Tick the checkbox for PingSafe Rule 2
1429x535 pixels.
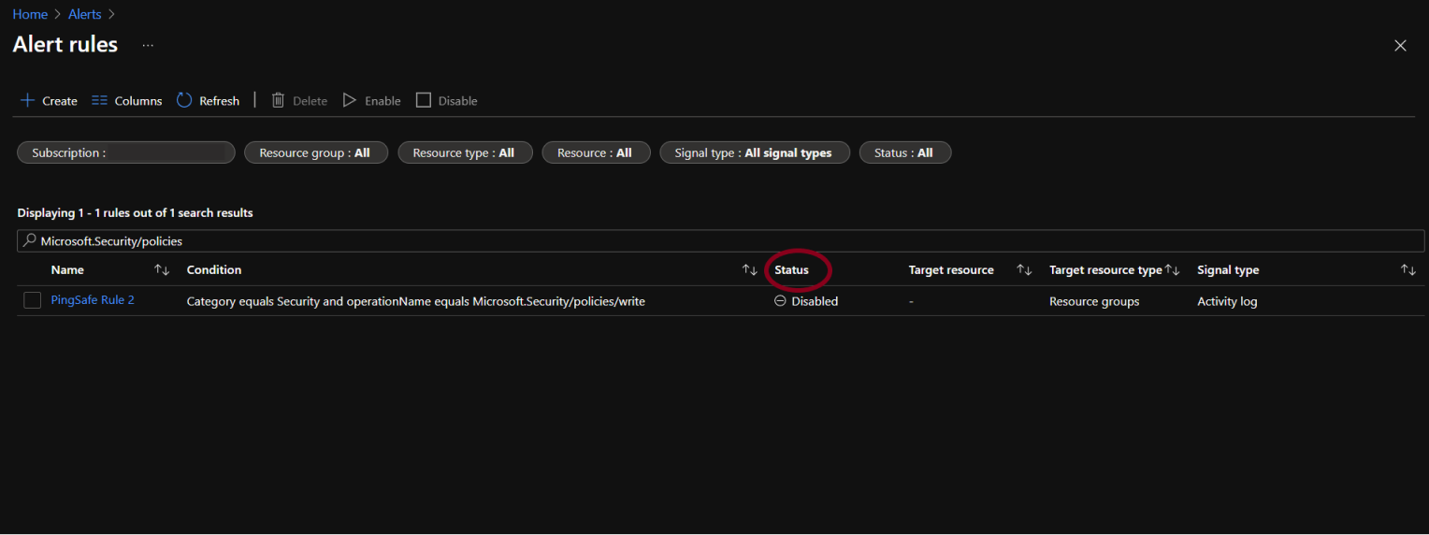33,300
